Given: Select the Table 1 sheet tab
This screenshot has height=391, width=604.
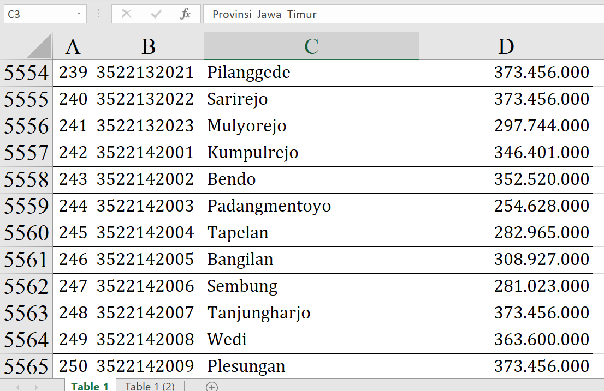Looking at the screenshot, I should (90, 386).
